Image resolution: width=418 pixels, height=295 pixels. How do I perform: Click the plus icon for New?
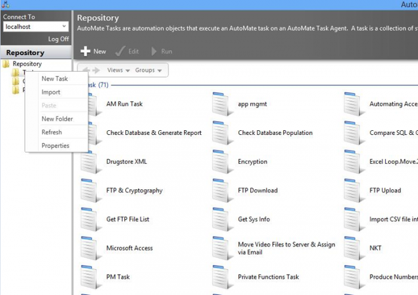pos(85,51)
